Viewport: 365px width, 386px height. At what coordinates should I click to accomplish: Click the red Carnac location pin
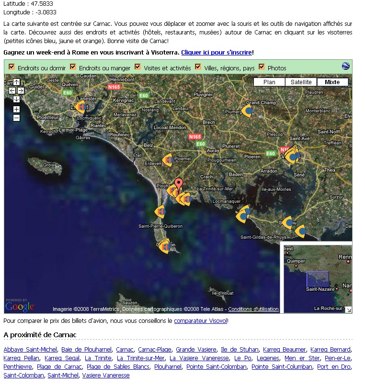179,184
